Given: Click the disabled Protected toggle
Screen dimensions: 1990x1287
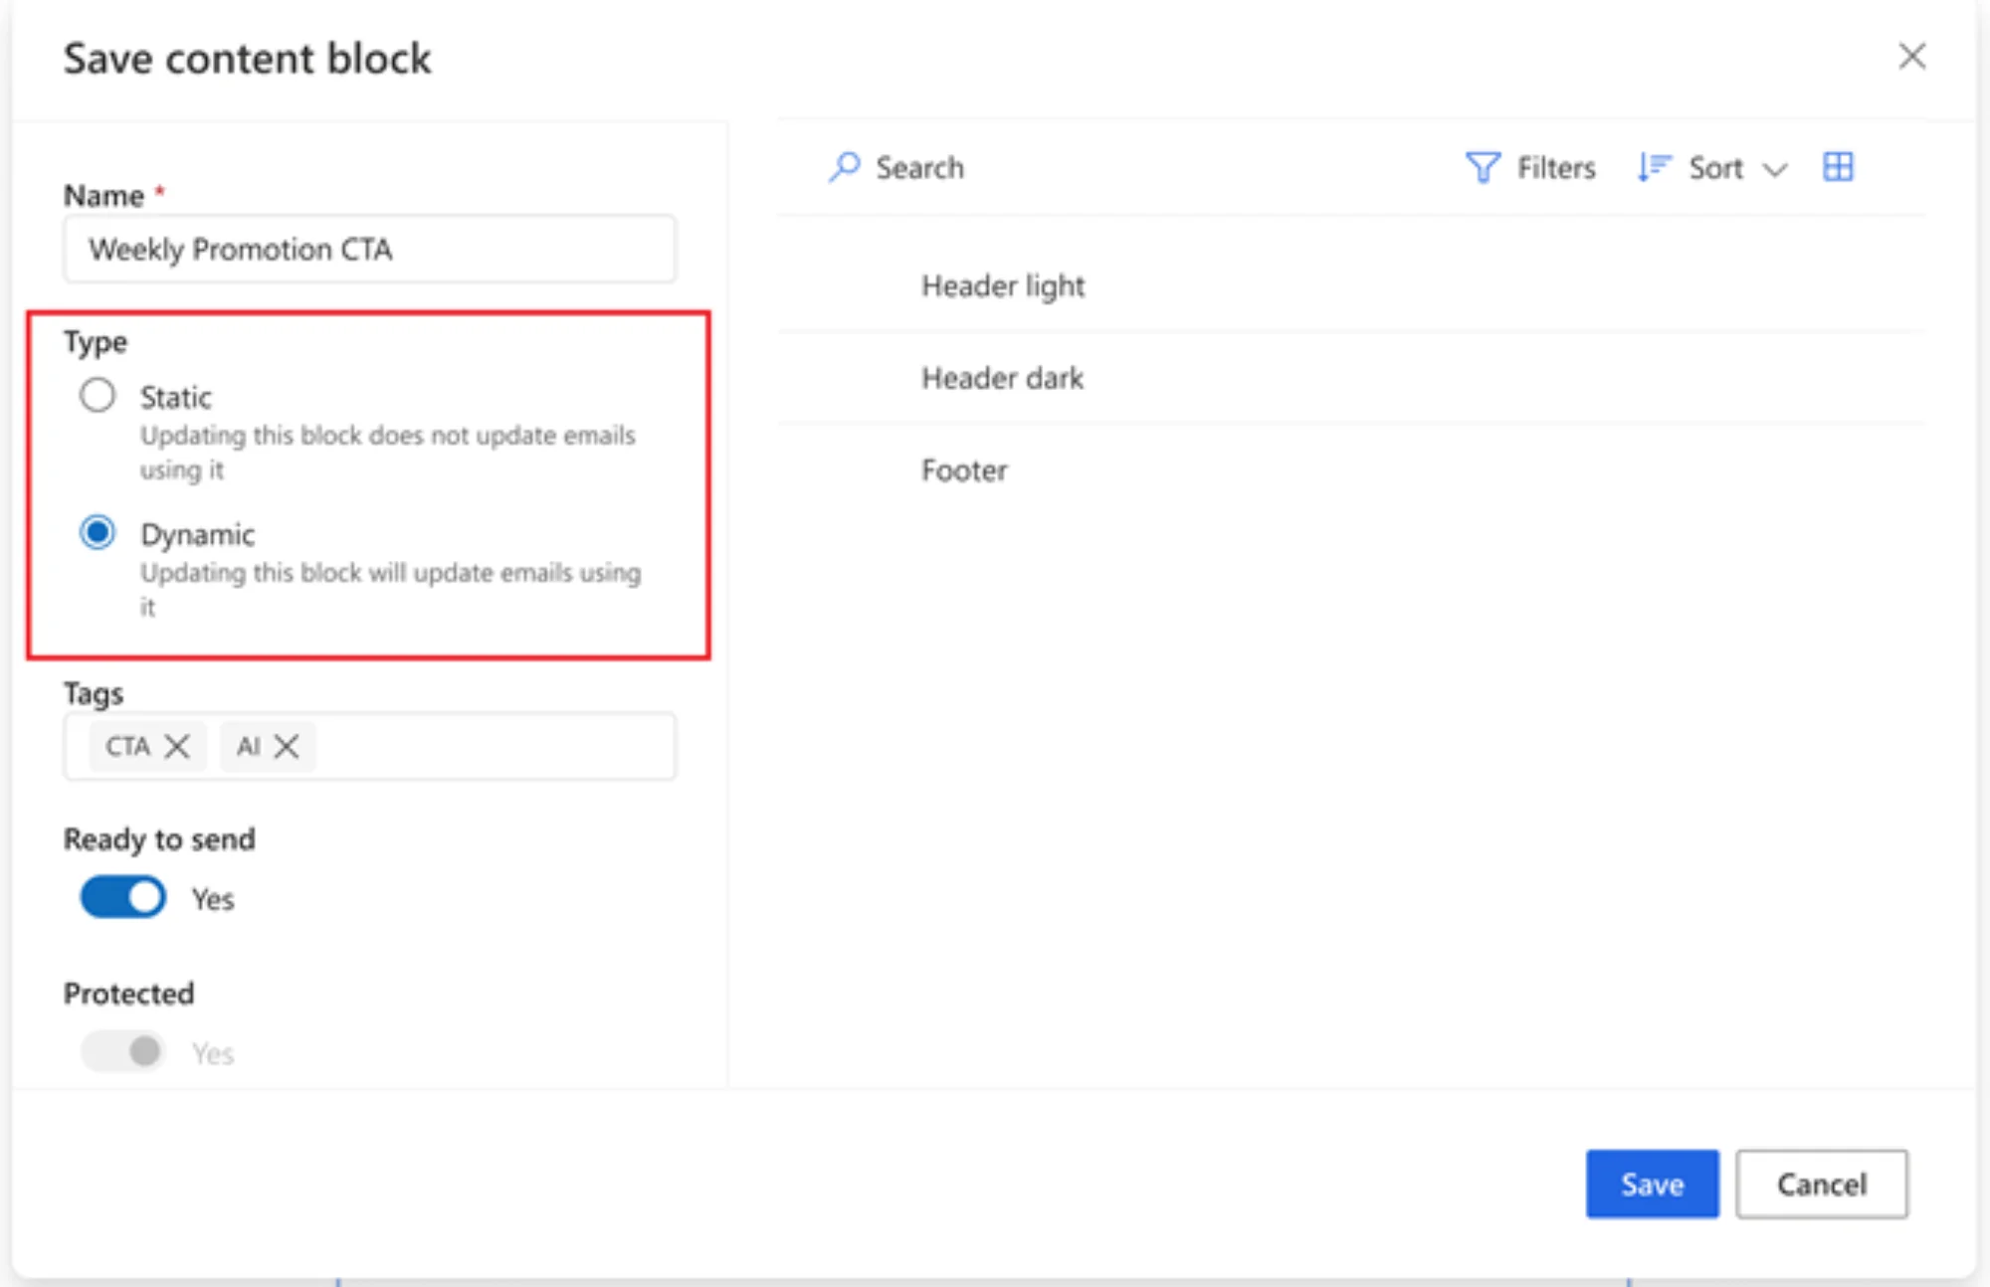Looking at the screenshot, I should [x=122, y=1051].
